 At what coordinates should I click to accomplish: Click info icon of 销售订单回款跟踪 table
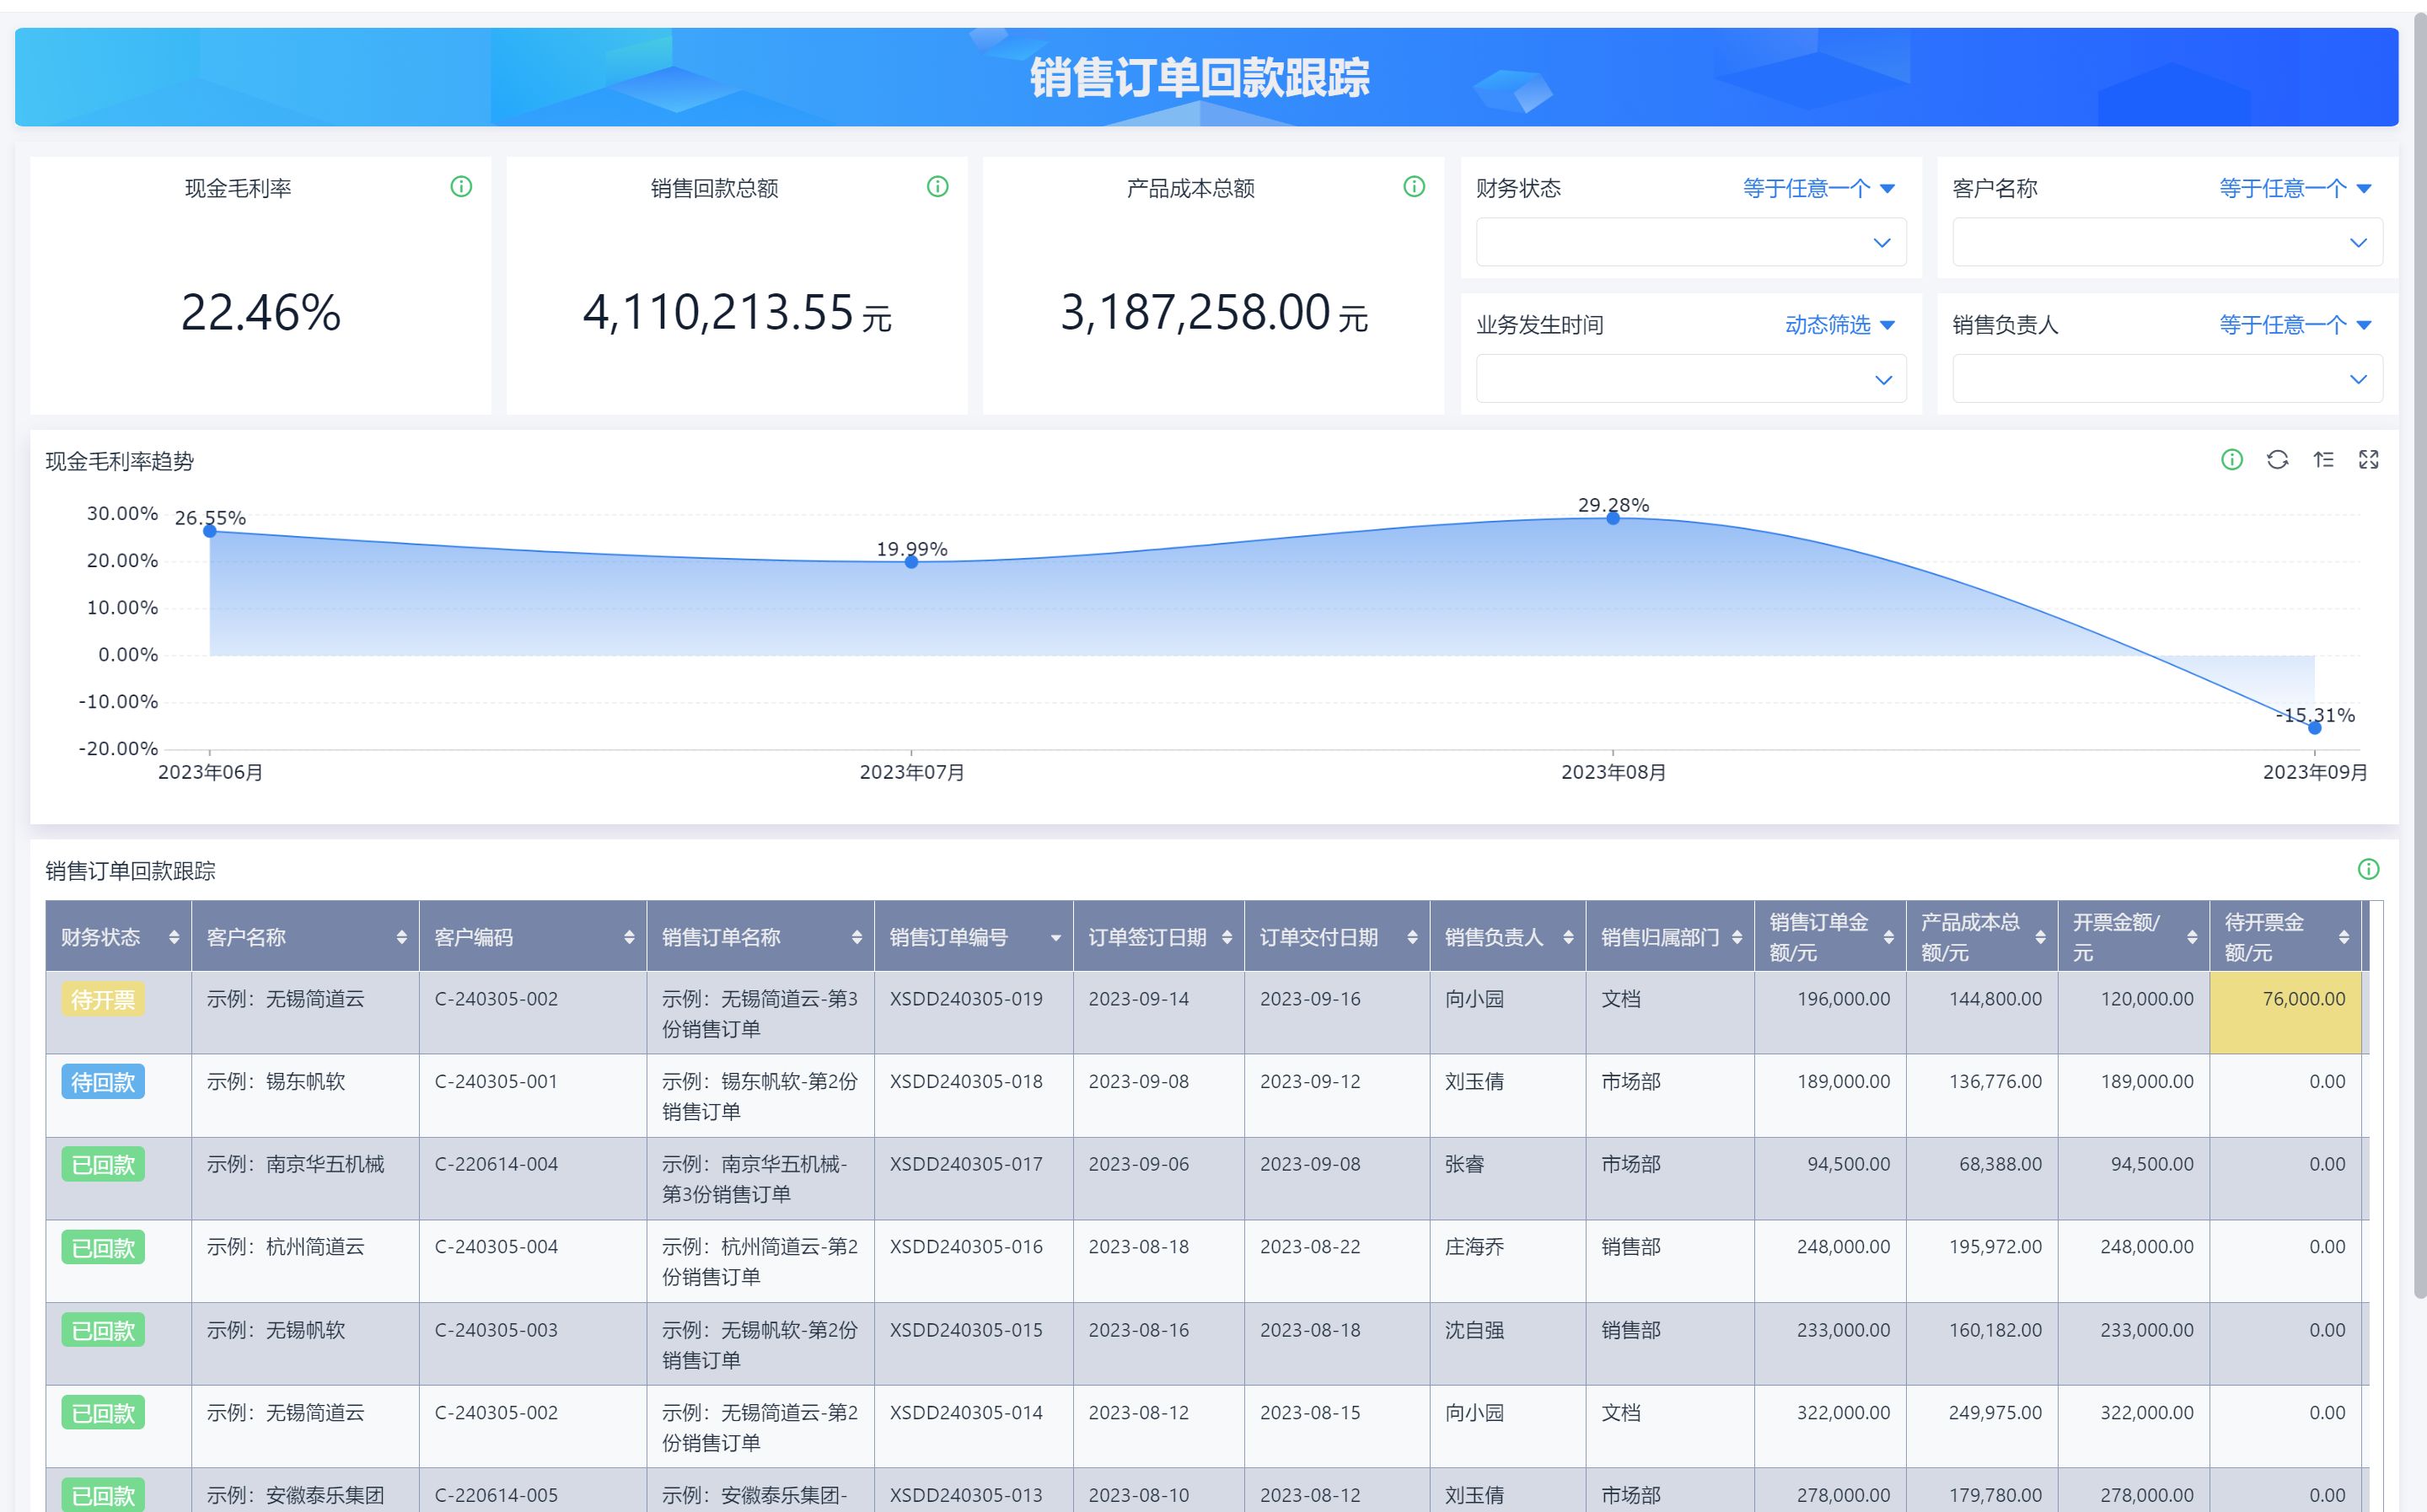click(2368, 870)
